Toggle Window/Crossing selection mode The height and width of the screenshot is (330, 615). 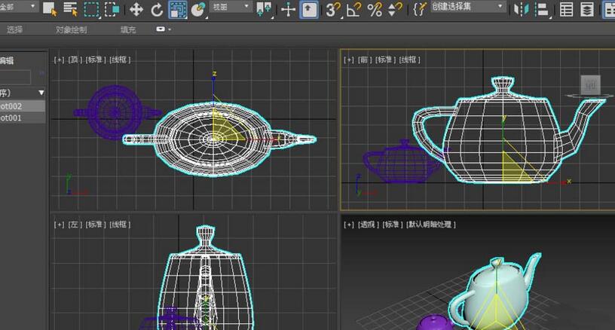pos(112,9)
